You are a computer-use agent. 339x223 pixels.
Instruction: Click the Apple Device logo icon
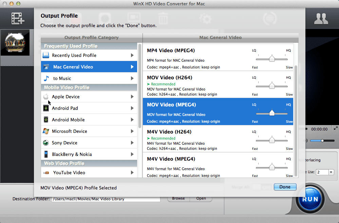pyautogui.click(x=46, y=97)
